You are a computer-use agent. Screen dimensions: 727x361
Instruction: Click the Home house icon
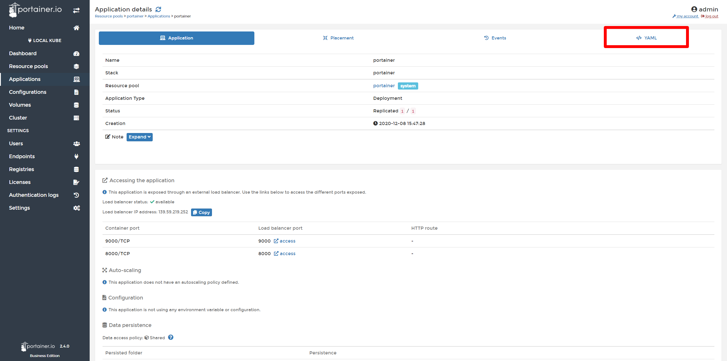(76, 28)
